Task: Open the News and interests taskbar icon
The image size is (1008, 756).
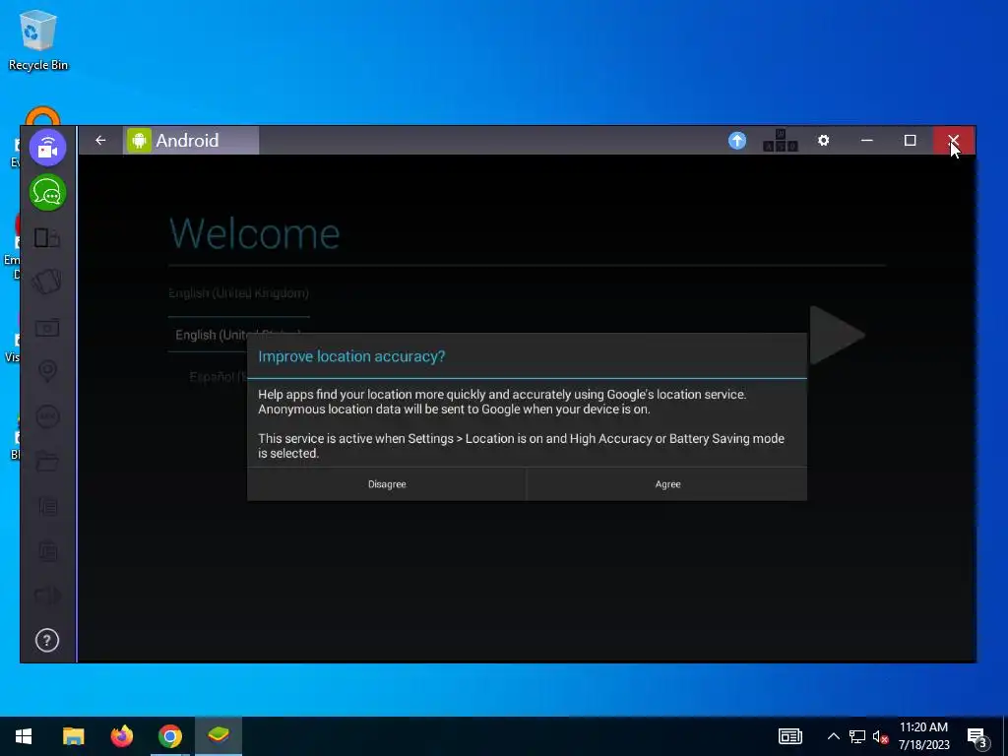Action: click(790, 736)
